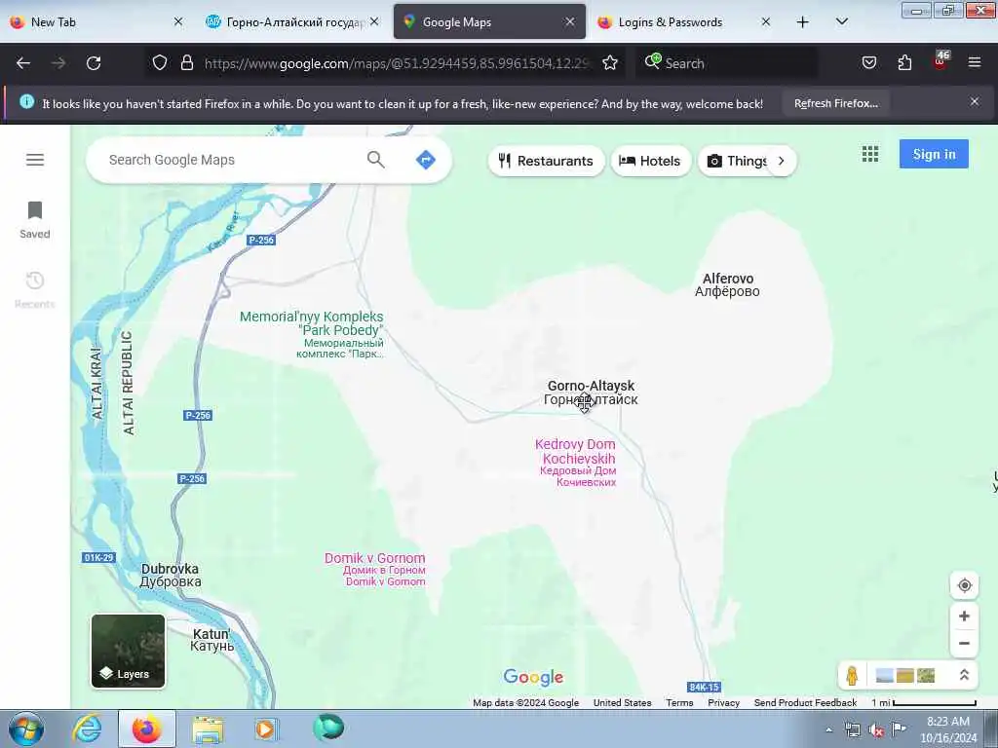
Task: Select the Alferovo village label
Action: click(x=727, y=285)
